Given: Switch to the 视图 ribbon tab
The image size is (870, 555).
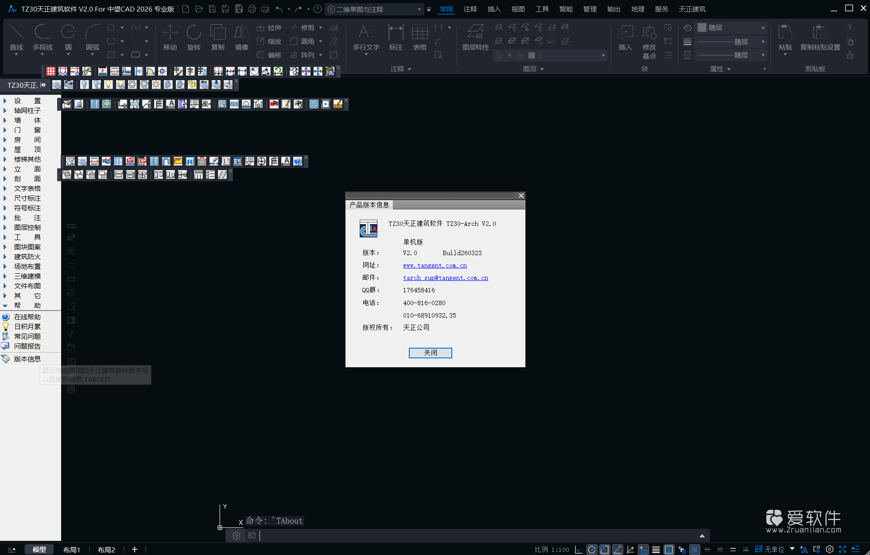Looking at the screenshot, I should pyautogui.click(x=518, y=9).
